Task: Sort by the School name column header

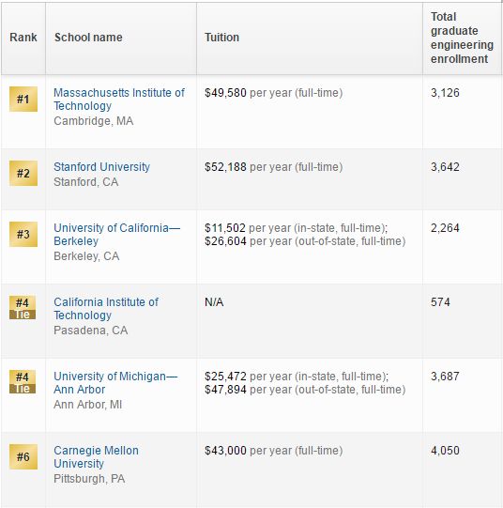Action: (x=88, y=38)
